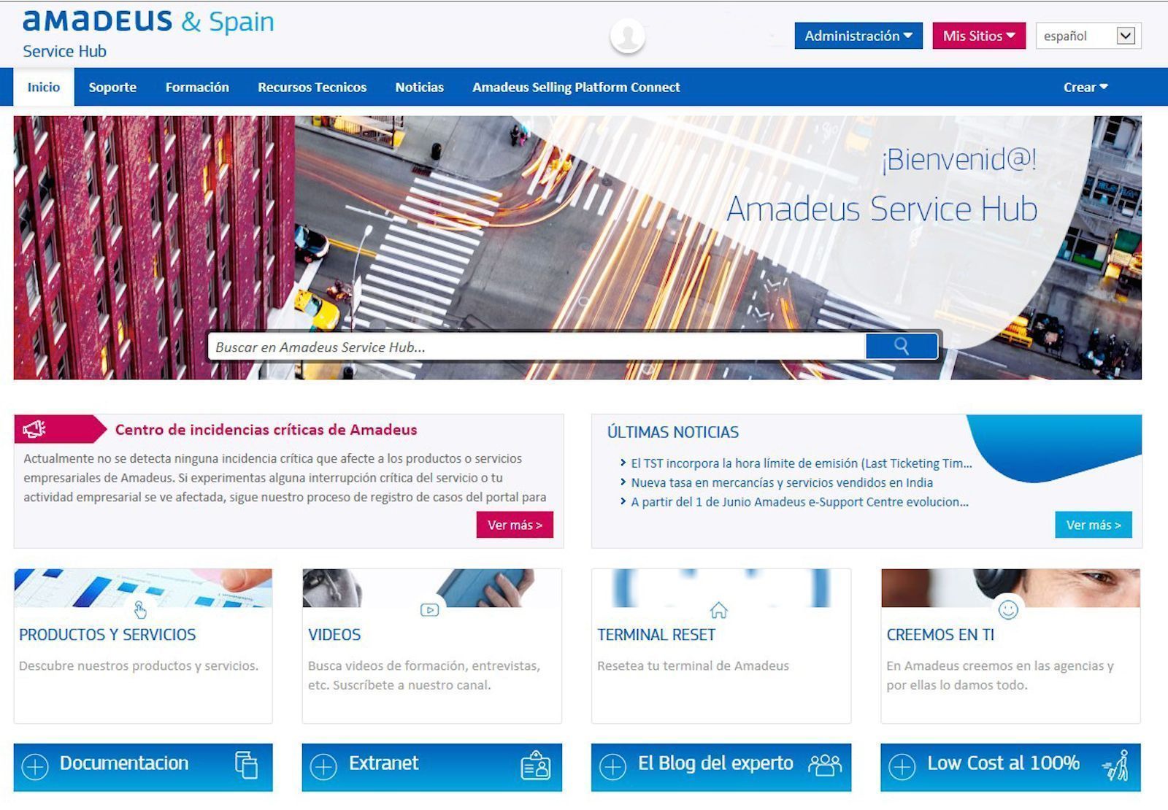Click the plus circle icon on Documentacion
This screenshot has width=1168, height=810.
pos(35,766)
